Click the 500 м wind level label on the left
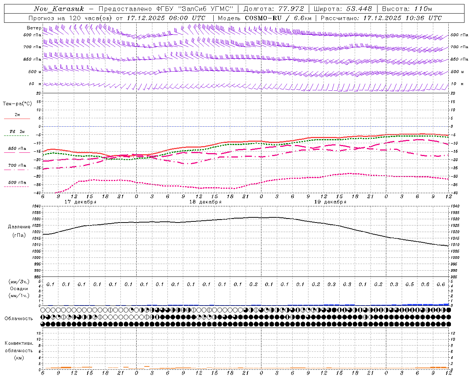 point(35,72)
